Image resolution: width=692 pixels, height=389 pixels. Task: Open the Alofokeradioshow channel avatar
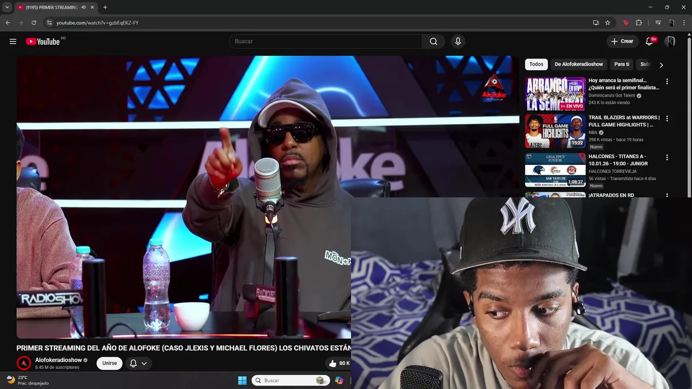pyautogui.click(x=23, y=363)
